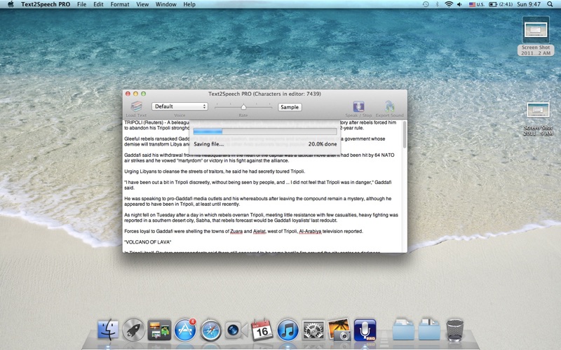The height and width of the screenshot is (350, 561).
Task: Click the paragraph starting "He was speaking to pro-Gaddafi"
Action: tap(257, 201)
